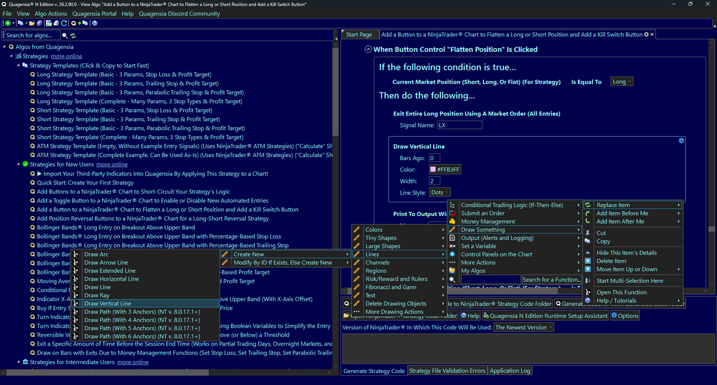717x385 pixels.
Task: Click the green plus new algo icon
Action: (x=8, y=23)
